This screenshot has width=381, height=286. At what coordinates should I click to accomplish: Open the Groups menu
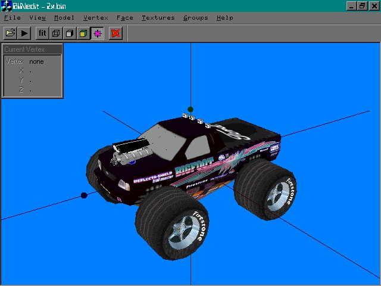(196, 18)
